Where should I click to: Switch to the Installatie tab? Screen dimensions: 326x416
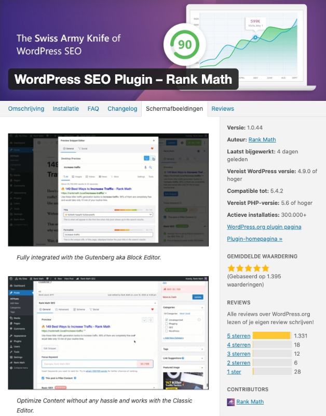coord(66,109)
